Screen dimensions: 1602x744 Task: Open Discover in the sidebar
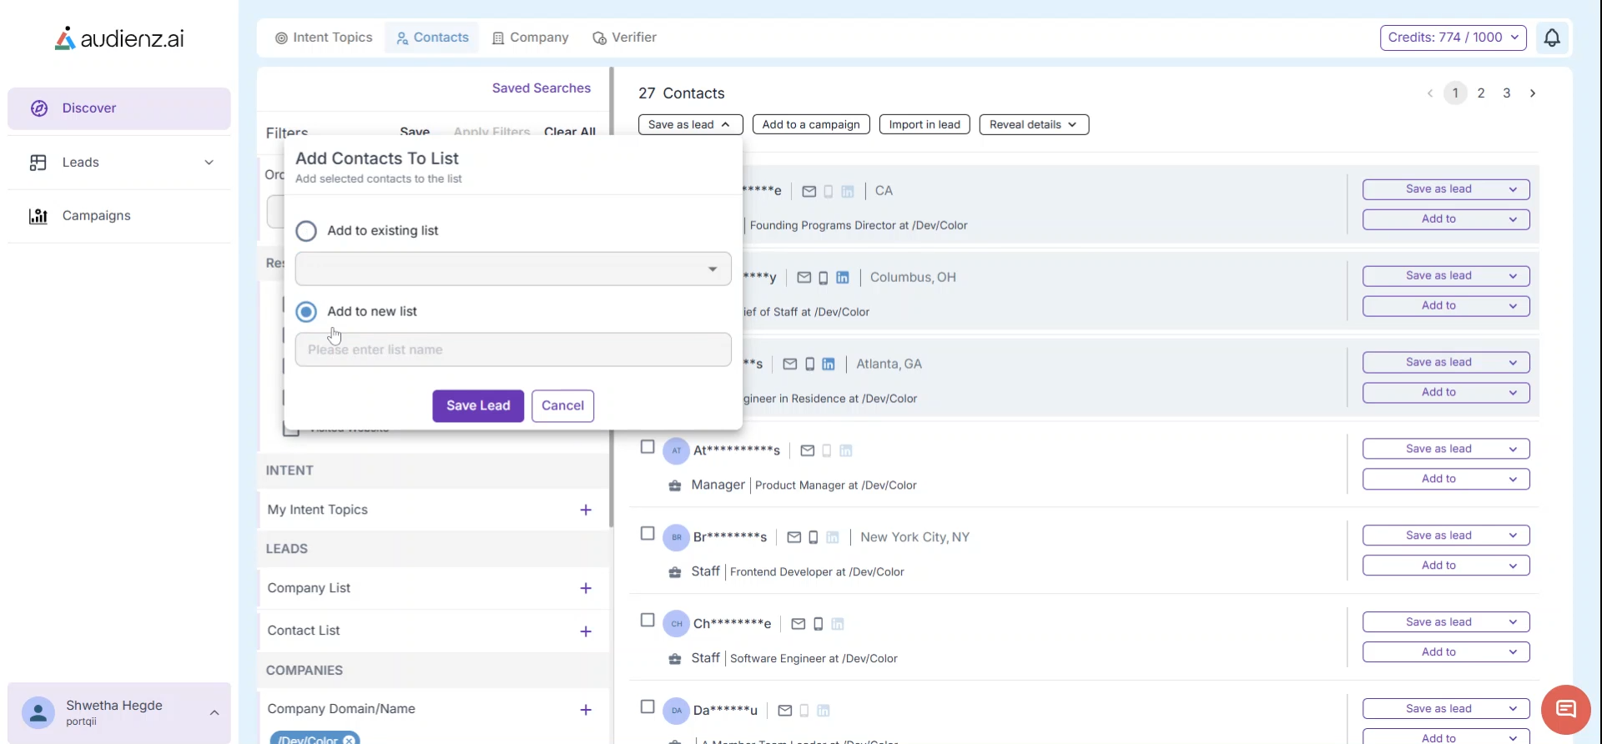pos(119,108)
